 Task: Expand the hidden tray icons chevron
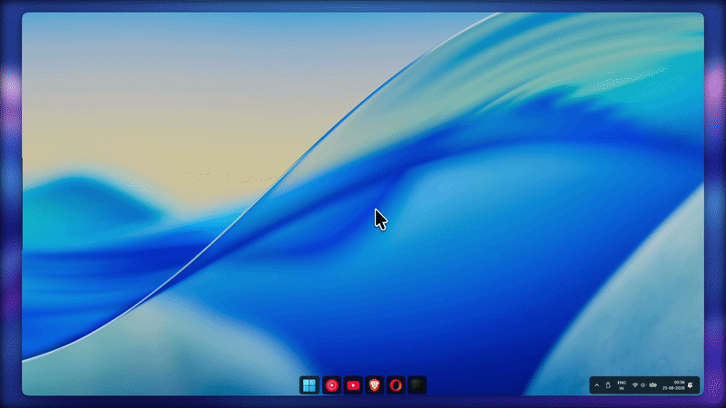click(597, 385)
